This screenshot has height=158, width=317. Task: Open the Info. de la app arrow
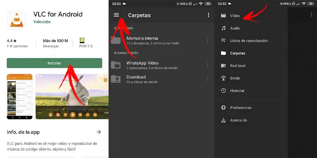(x=99, y=132)
